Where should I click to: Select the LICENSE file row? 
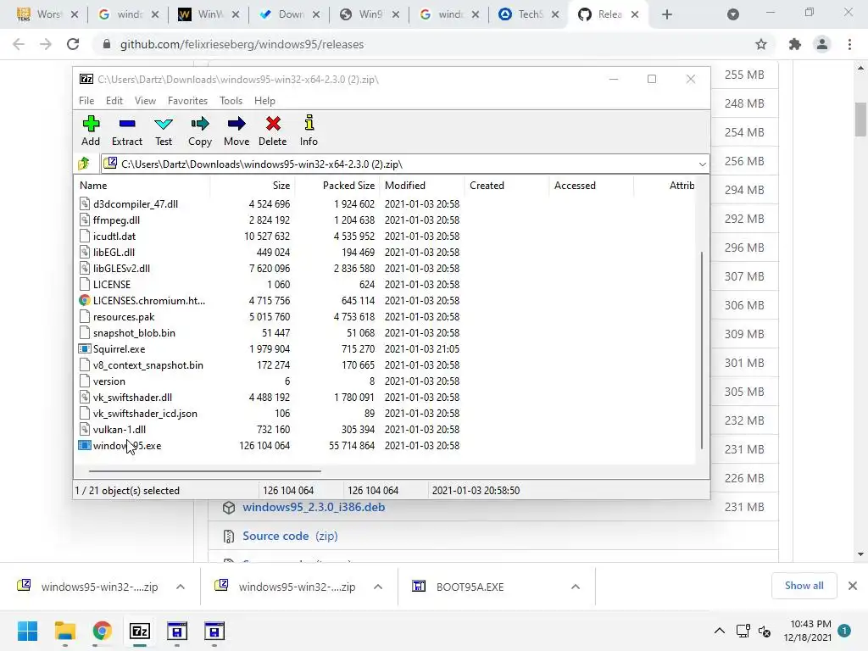tap(385, 285)
